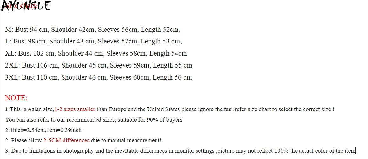Click "Length 56 cm" in the 3XL row

pyautogui.click(x=172, y=77)
